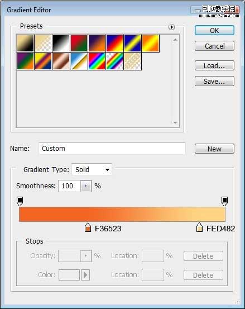Click the Name text field
Viewport: 245px width, 309px height.
[112, 149]
